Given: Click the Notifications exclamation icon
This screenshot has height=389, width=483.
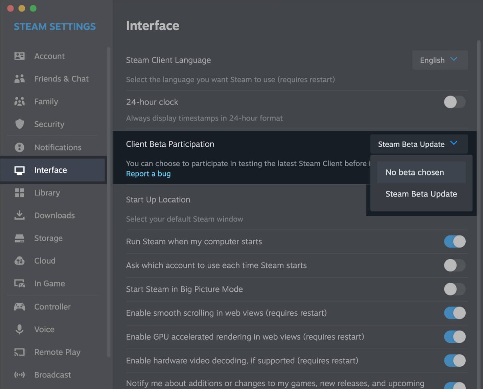Looking at the screenshot, I should [20, 147].
